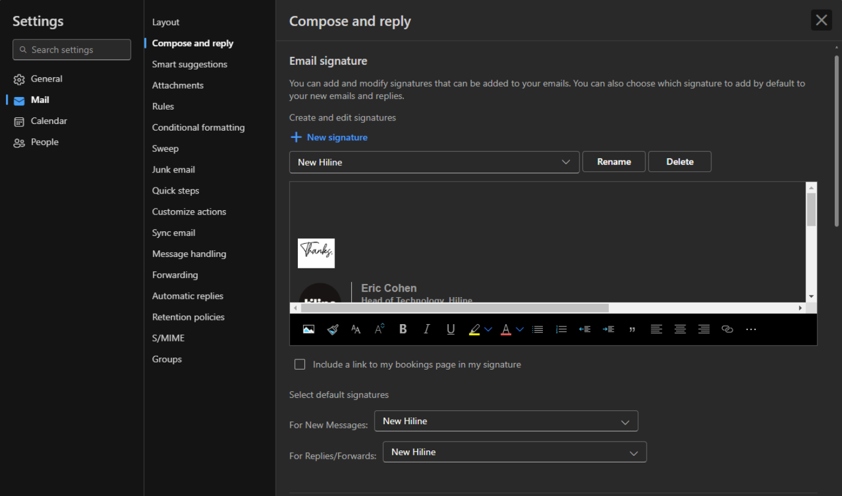The height and width of the screenshot is (496, 842).
Task: Click the Mail envelope icon
Action: click(19, 101)
